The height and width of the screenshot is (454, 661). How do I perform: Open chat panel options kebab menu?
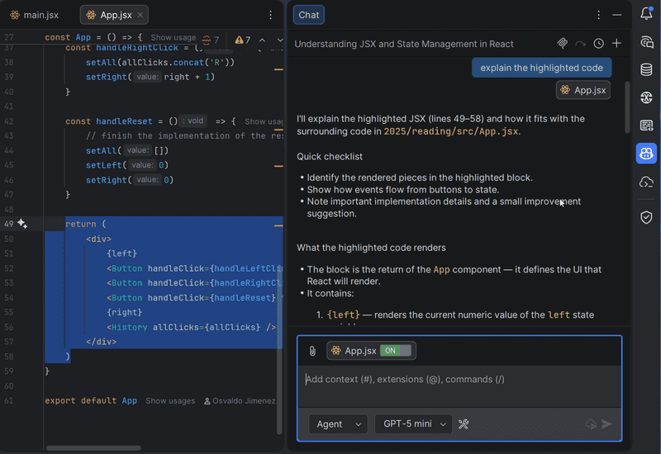598,15
